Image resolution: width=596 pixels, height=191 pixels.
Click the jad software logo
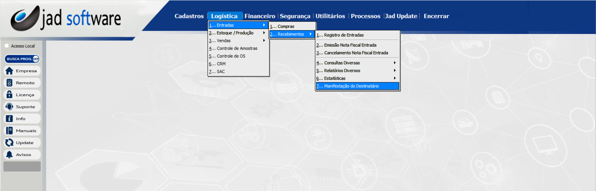tap(66, 19)
